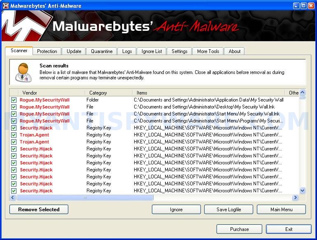The height and width of the screenshot is (240, 317).
Task: Uncheck the second Trojan.Agent registry key entry
Action: [14, 142]
